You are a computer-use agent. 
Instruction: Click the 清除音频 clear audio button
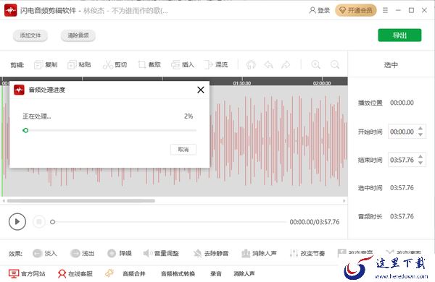point(78,35)
